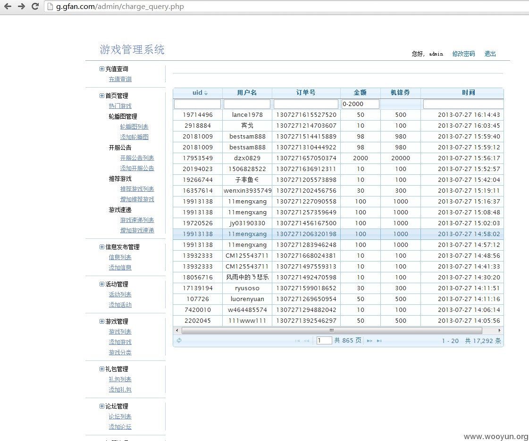Toggle the 活动管理 section expander icon
529x441 pixels.
tap(101, 284)
